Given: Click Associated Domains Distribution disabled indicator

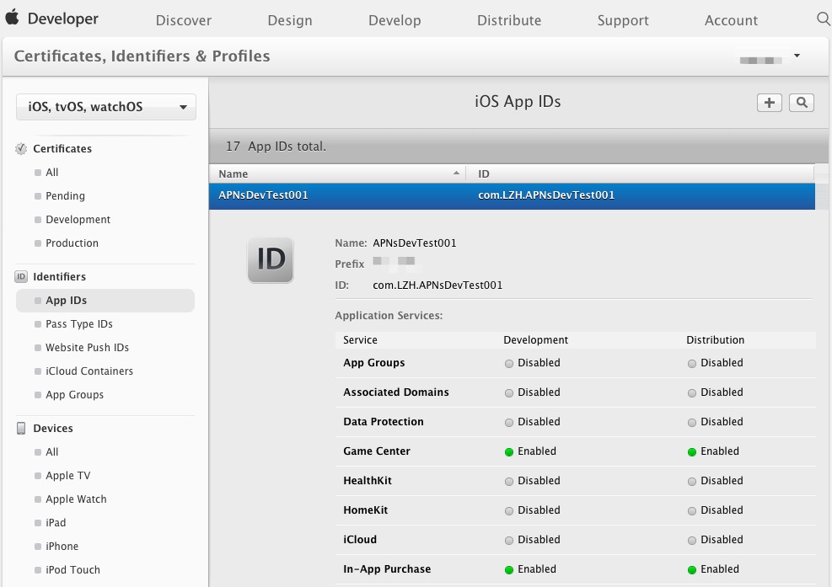Looking at the screenshot, I should click(x=692, y=393).
